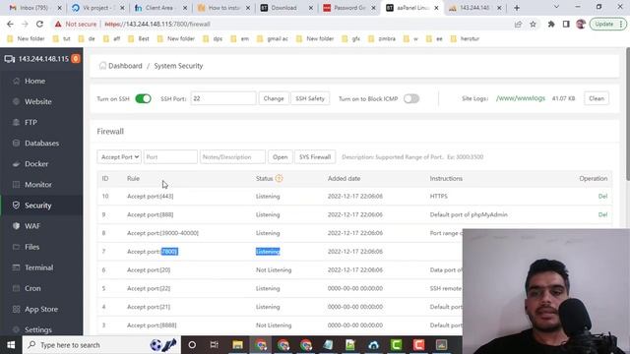Screen dimensions: 630x354
Task: Open Website section in the sidebar
Action: click(x=37, y=102)
